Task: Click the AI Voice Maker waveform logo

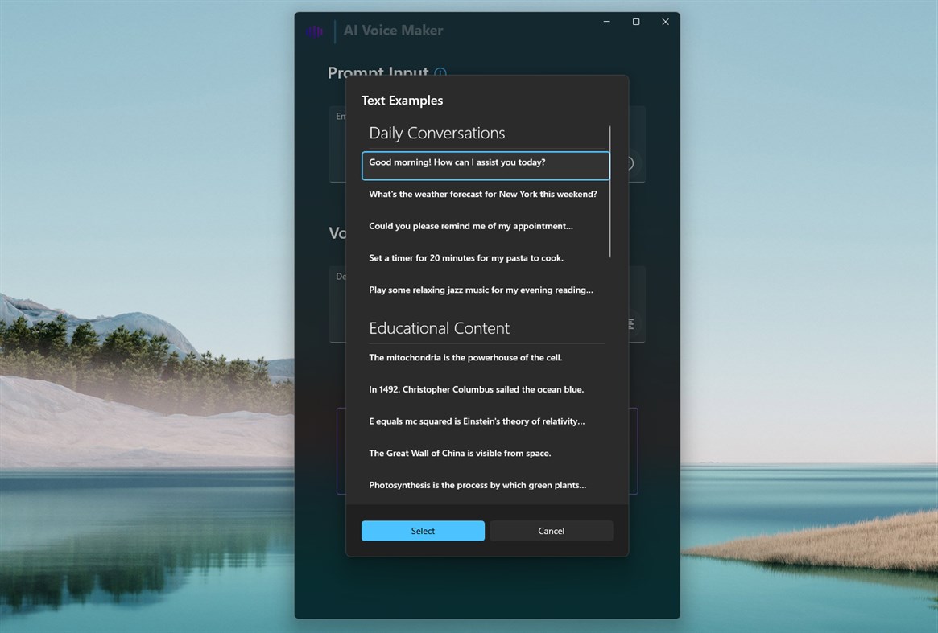Action: (316, 30)
